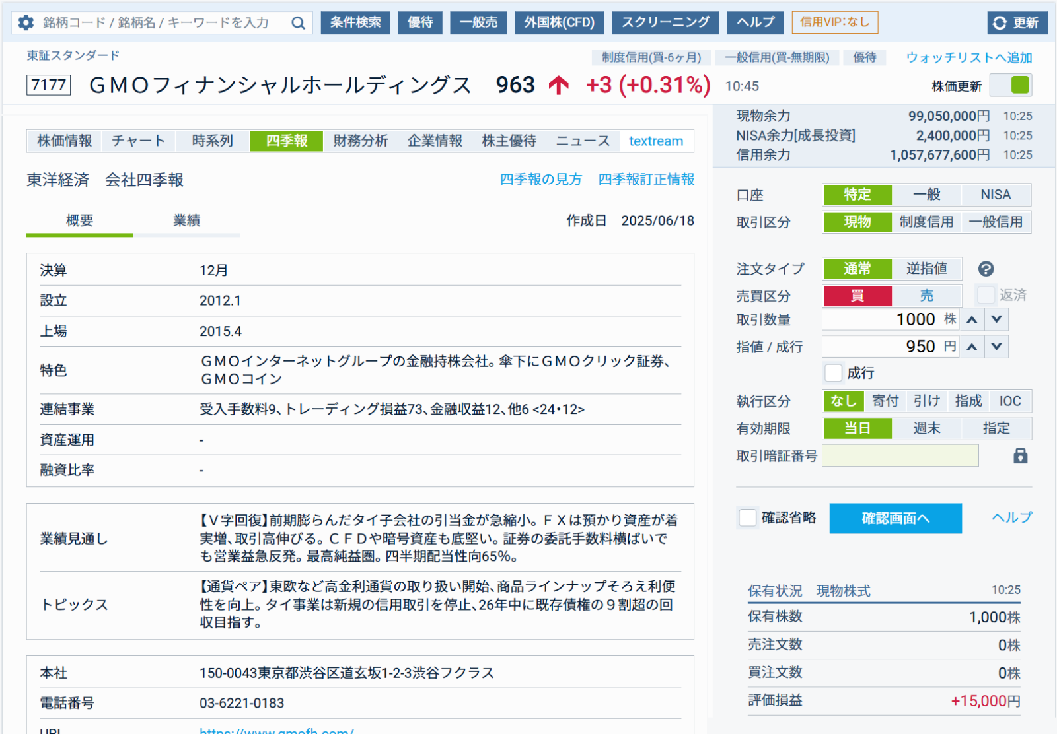Click the order type help question icon

(986, 269)
